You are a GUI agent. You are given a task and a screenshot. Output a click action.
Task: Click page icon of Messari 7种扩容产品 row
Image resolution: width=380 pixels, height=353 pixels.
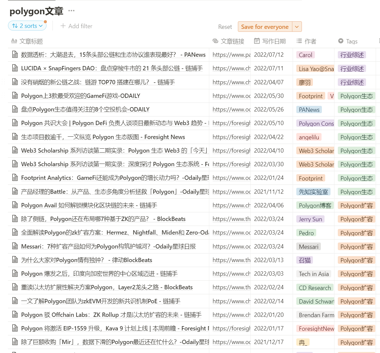15,246
